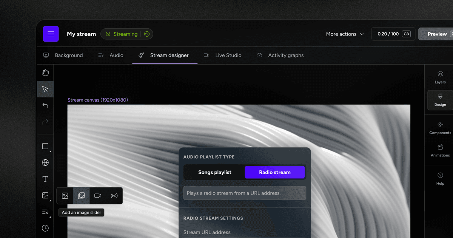The height and width of the screenshot is (238, 453).
Task: Switch to the Background tab
Action: (63, 55)
